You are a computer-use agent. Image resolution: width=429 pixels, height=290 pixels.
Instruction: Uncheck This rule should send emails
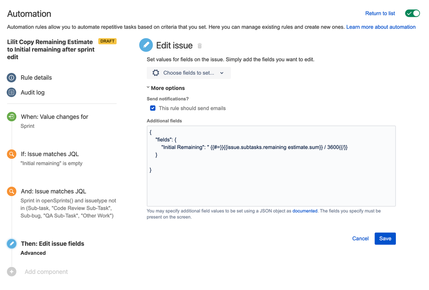[153, 108]
